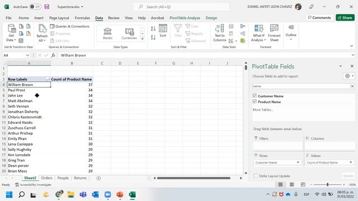The image size is (358, 201).
Task: Open the PivotTable Analyze tab
Action: (x=185, y=18)
